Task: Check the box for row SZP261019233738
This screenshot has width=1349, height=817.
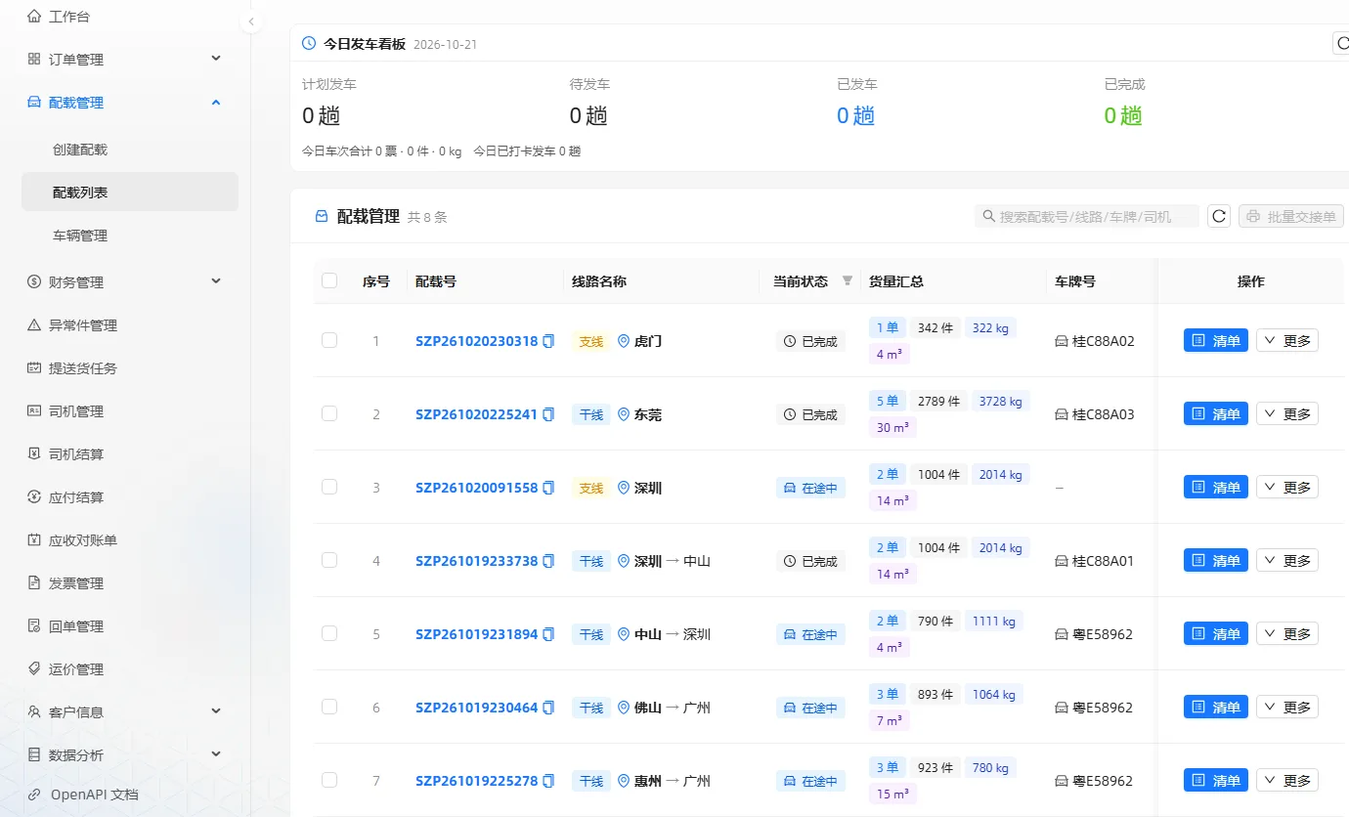Action: (x=329, y=560)
